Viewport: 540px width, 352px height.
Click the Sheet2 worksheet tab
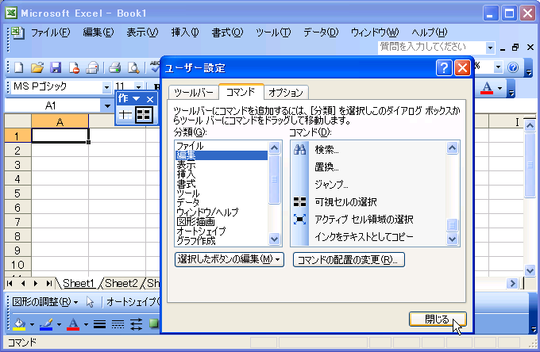(121, 283)
